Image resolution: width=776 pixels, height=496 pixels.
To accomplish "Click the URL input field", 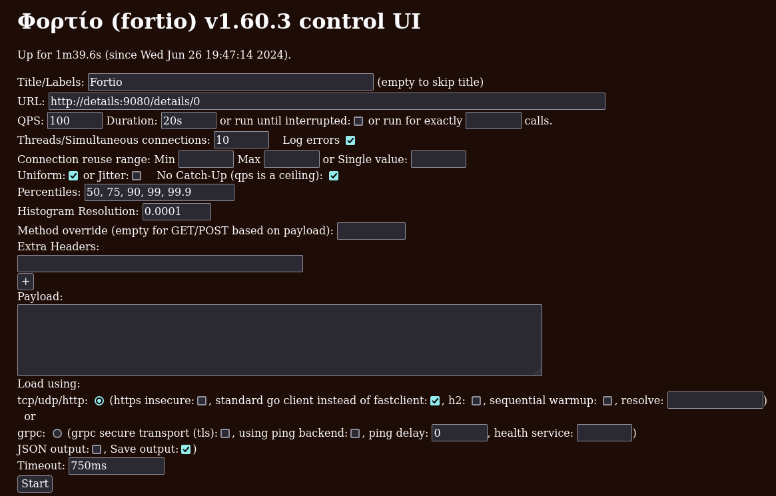I will click(326, 101).
